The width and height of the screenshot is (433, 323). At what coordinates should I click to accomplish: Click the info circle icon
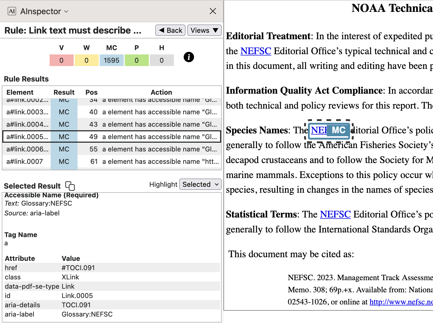click(x=189, y=57)
